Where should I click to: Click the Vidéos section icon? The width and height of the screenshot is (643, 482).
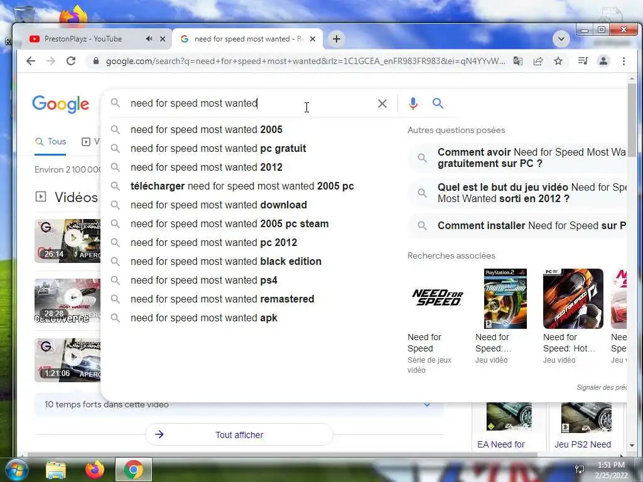point(41,196)
